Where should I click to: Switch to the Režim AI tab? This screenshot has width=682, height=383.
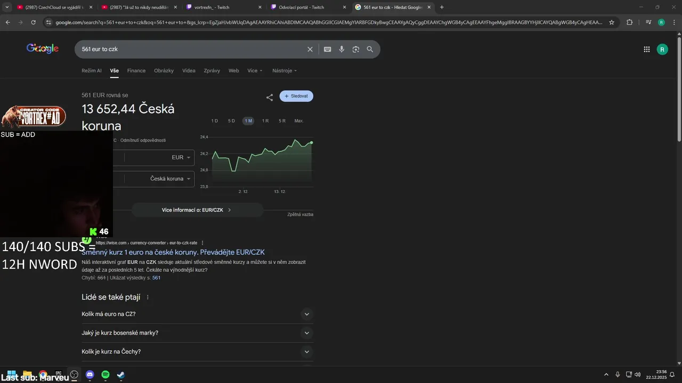92,71
